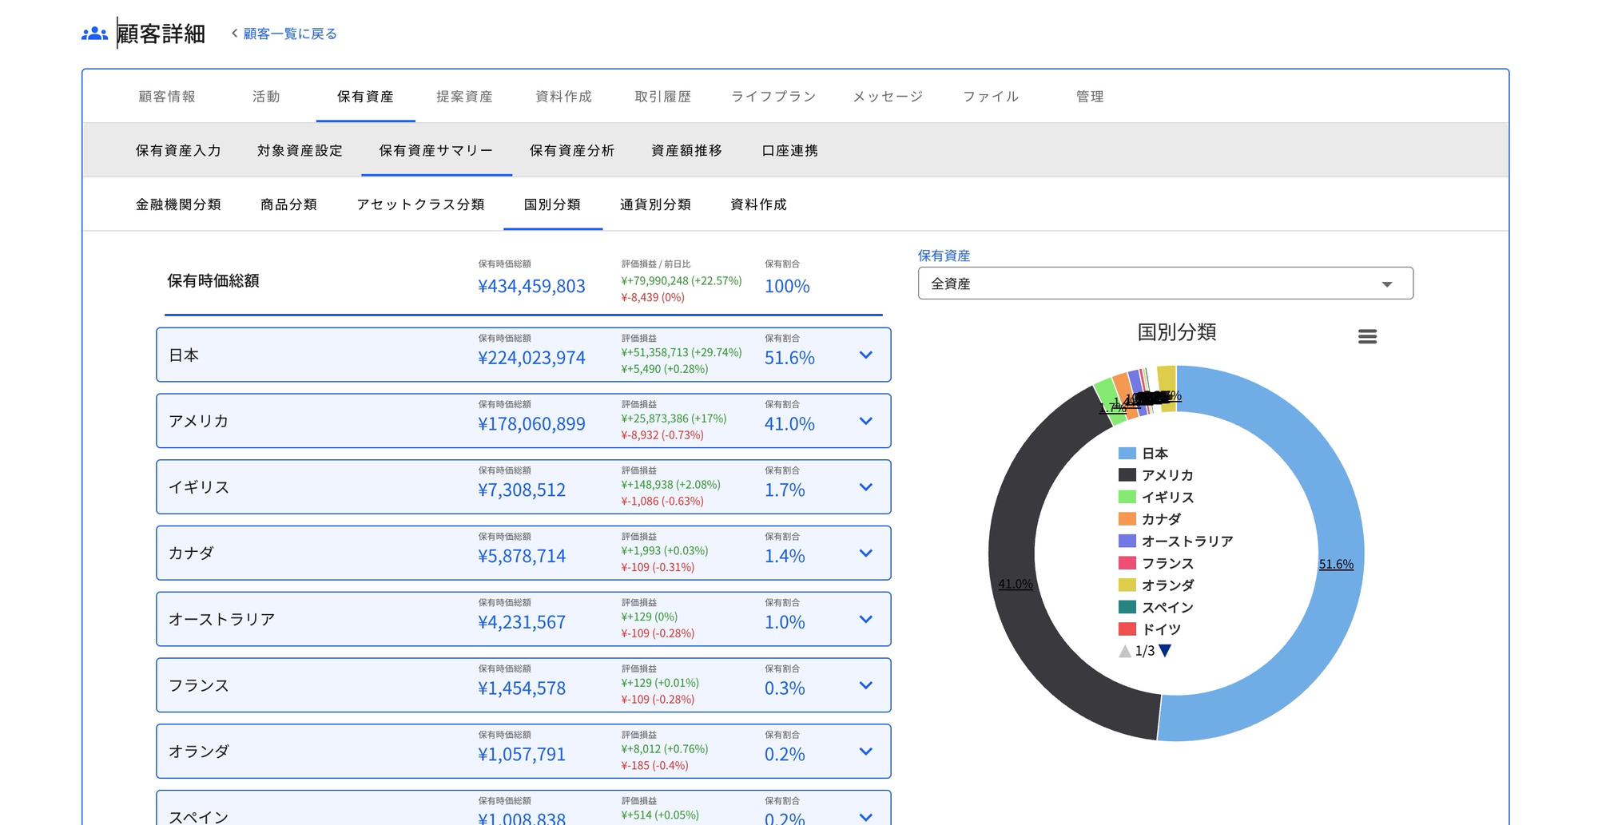This screenshot has height=825, width=1598.
Task: Go to previous legend page arrow
Action: click(1125, 651)
